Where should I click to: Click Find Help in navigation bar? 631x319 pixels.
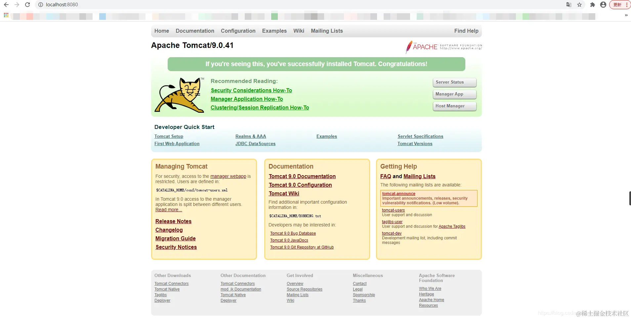tap(466, 31)
